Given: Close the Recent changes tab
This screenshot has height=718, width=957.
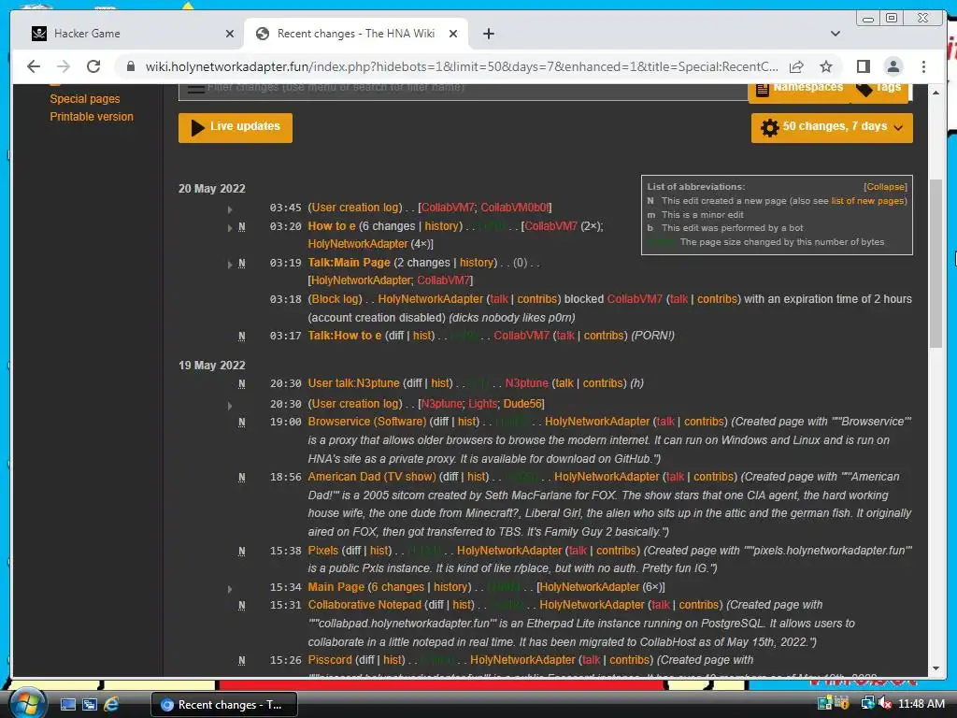Looking at the screenshot, I should (x=453, y=34).
